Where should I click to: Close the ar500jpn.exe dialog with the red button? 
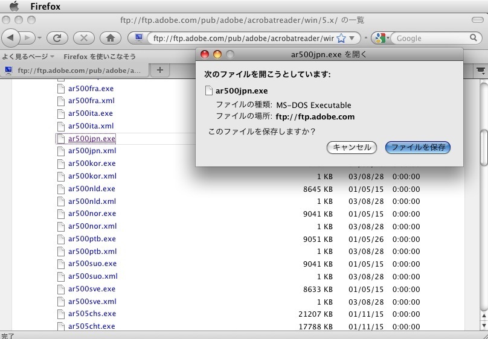pyautogui.click(x=205, y=54)
